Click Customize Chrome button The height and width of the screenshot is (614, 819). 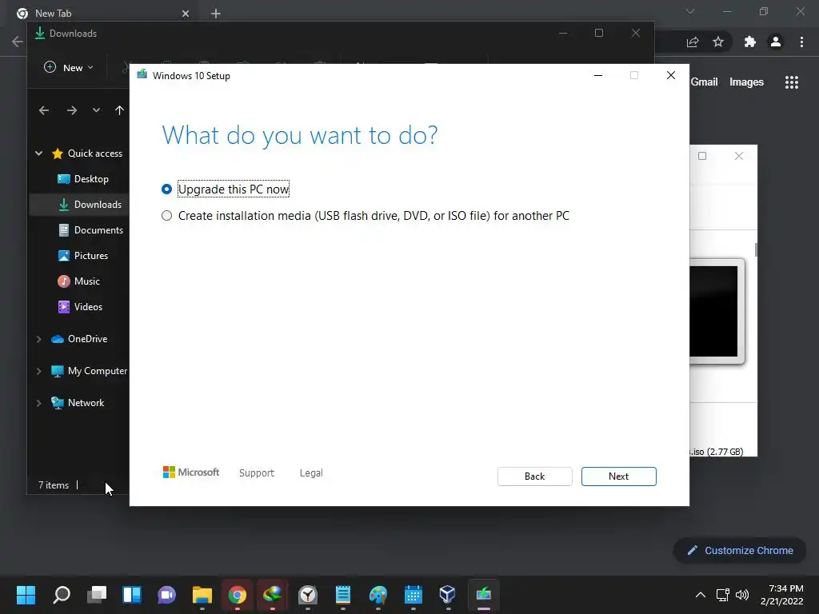740,550
